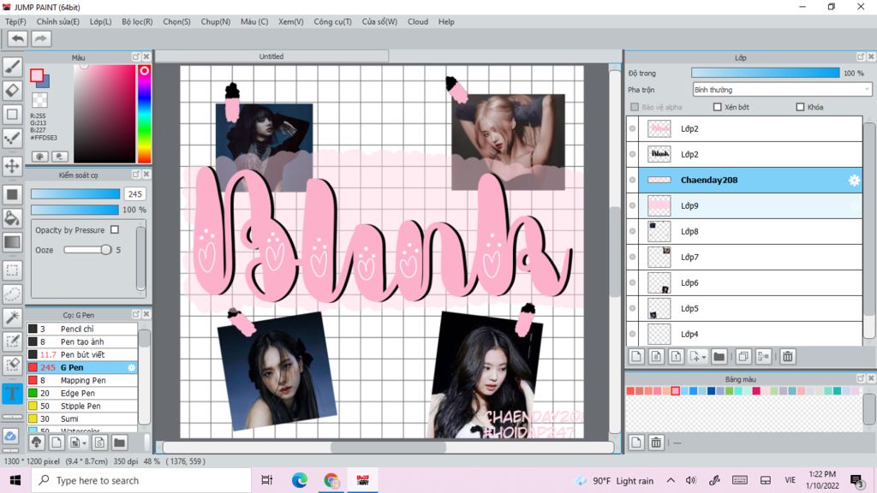Click the pink foreground color swatch
This screenshot has height=493, width=877.
coord(37,76)
